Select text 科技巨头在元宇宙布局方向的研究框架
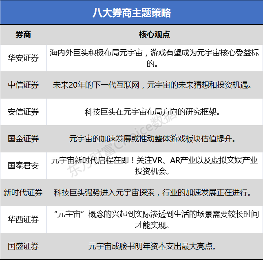The image size is (263, 260). point(150,112)
